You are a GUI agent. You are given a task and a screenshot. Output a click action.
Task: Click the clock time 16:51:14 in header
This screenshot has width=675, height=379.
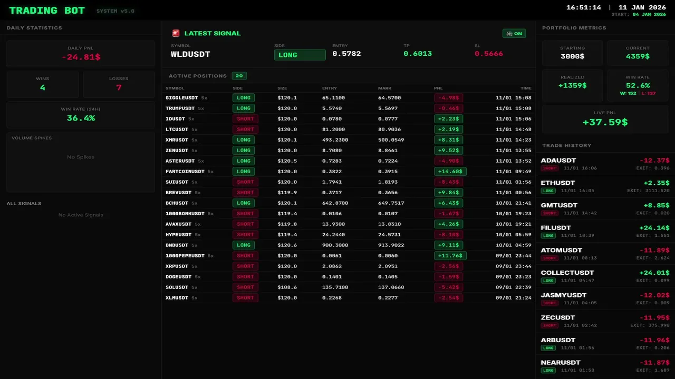point(584,7)
